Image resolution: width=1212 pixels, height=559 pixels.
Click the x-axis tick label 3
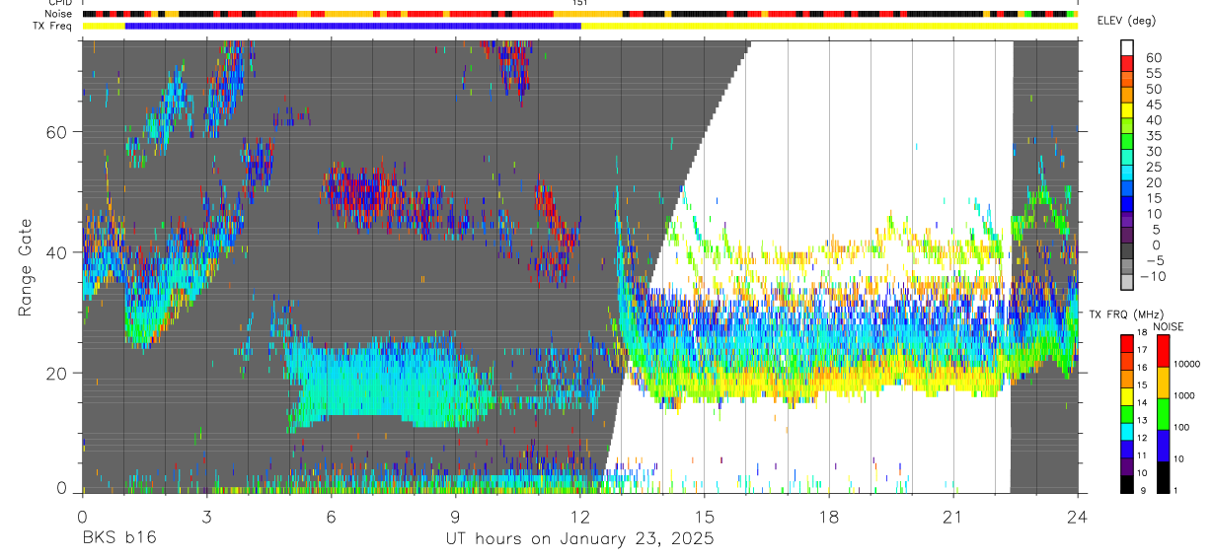pos(206,517)
